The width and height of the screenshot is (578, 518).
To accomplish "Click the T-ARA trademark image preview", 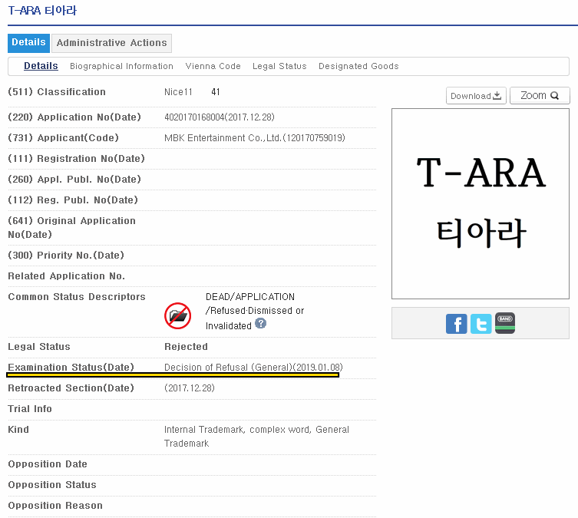I will click(x=481, y=203).
